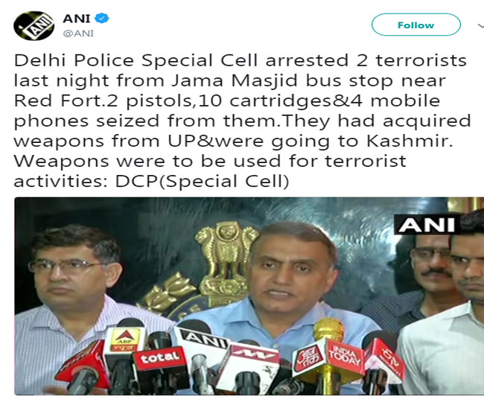
Task: Open the tweet text about Delhi Police arrests
Action: pos(242,121)
